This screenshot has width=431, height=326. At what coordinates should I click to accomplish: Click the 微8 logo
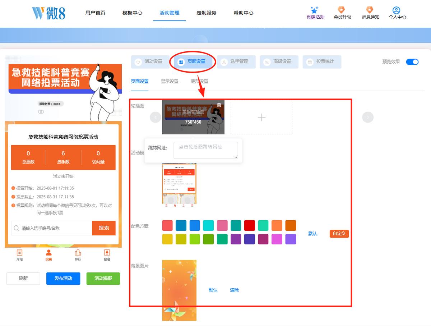pos(49,13)
